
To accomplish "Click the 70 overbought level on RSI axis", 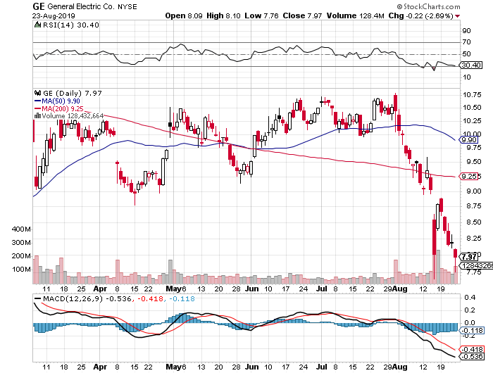I will click(x=466, y=42).
